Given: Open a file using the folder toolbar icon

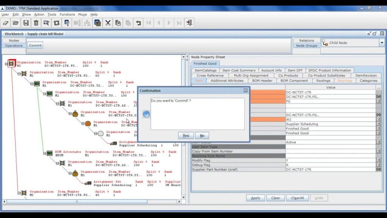Looking at the screenshot, I should pyautogui.click(x=15, y=23).
